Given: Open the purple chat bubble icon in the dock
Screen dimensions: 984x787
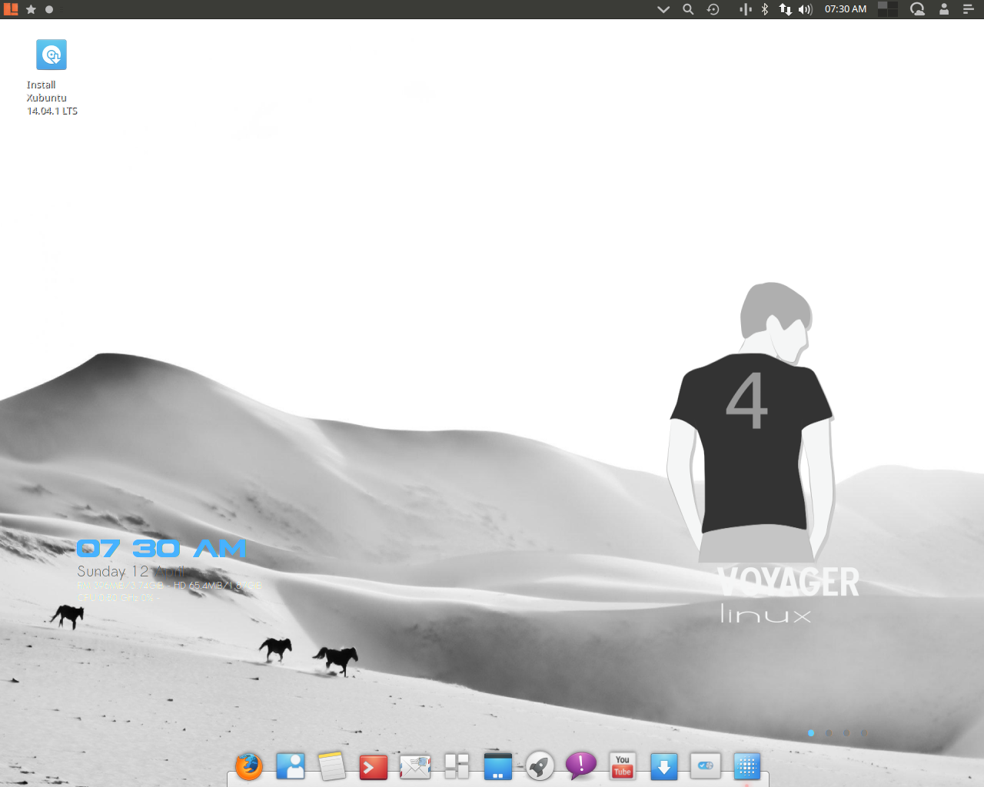Looking at the screenshot, I should pos(581,766).
